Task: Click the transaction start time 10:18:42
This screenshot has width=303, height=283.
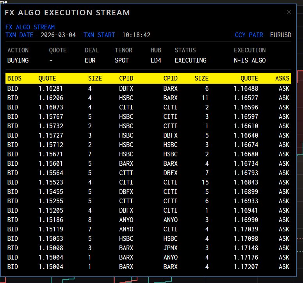Action: 136,35
